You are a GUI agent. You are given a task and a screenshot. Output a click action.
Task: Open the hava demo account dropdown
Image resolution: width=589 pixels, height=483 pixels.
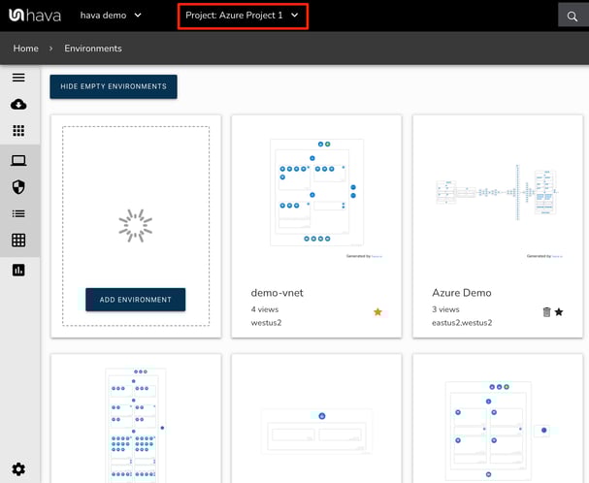pos(111,16)
